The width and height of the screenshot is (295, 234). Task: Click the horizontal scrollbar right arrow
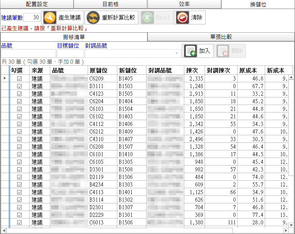286,231
